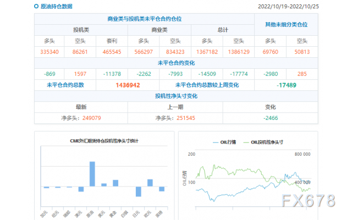Click the total open interest 1436942
The width and height of the screenshot is (352, 220).
click(x=128, y=85)
